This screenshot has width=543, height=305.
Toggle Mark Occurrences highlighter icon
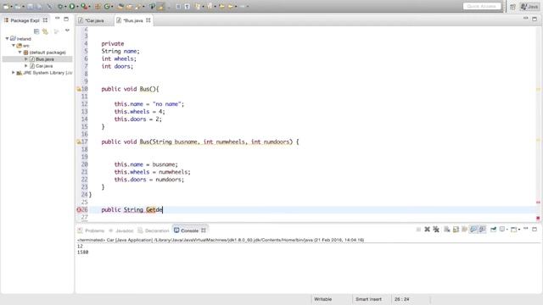coord(161,6)
